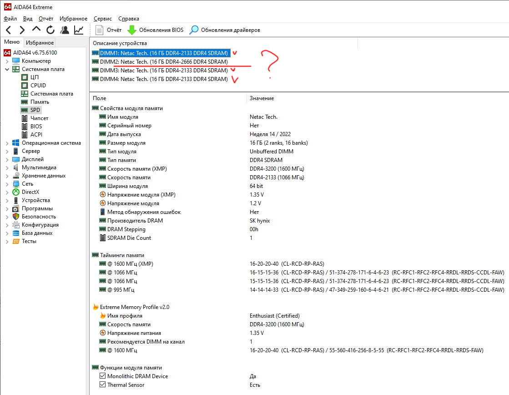The image size is (509, 395).
Task: Click the Память memory icon
Action: tap(25, 102)
